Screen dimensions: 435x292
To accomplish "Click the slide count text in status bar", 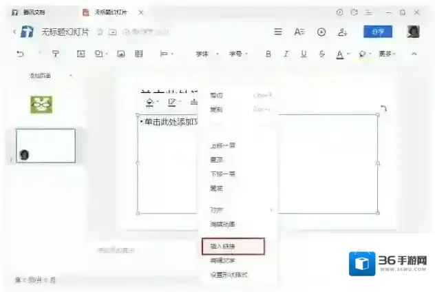I will (x=35, y=280).
